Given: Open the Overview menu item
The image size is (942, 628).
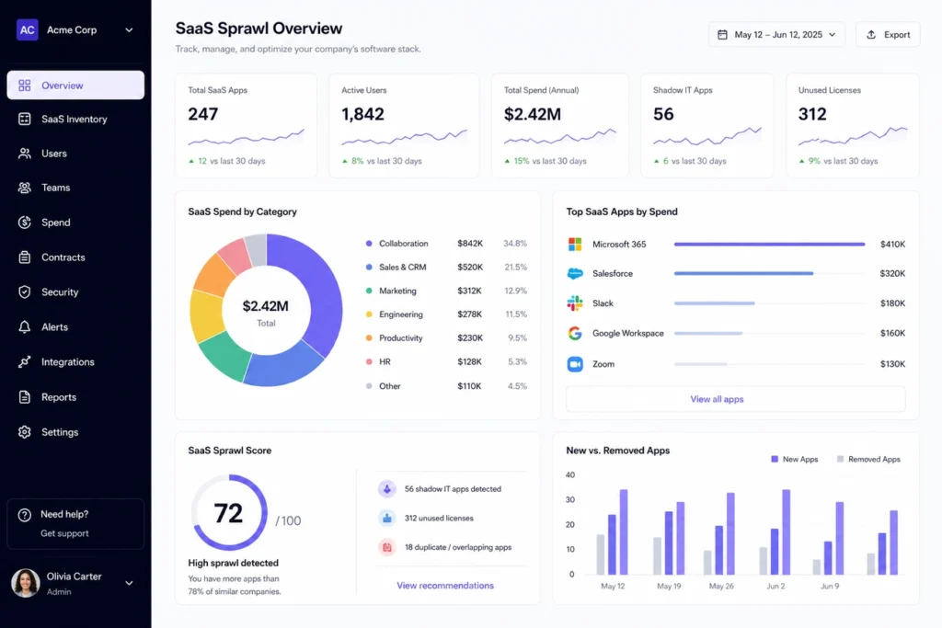Looking at the screenshot, I should 75,86.
